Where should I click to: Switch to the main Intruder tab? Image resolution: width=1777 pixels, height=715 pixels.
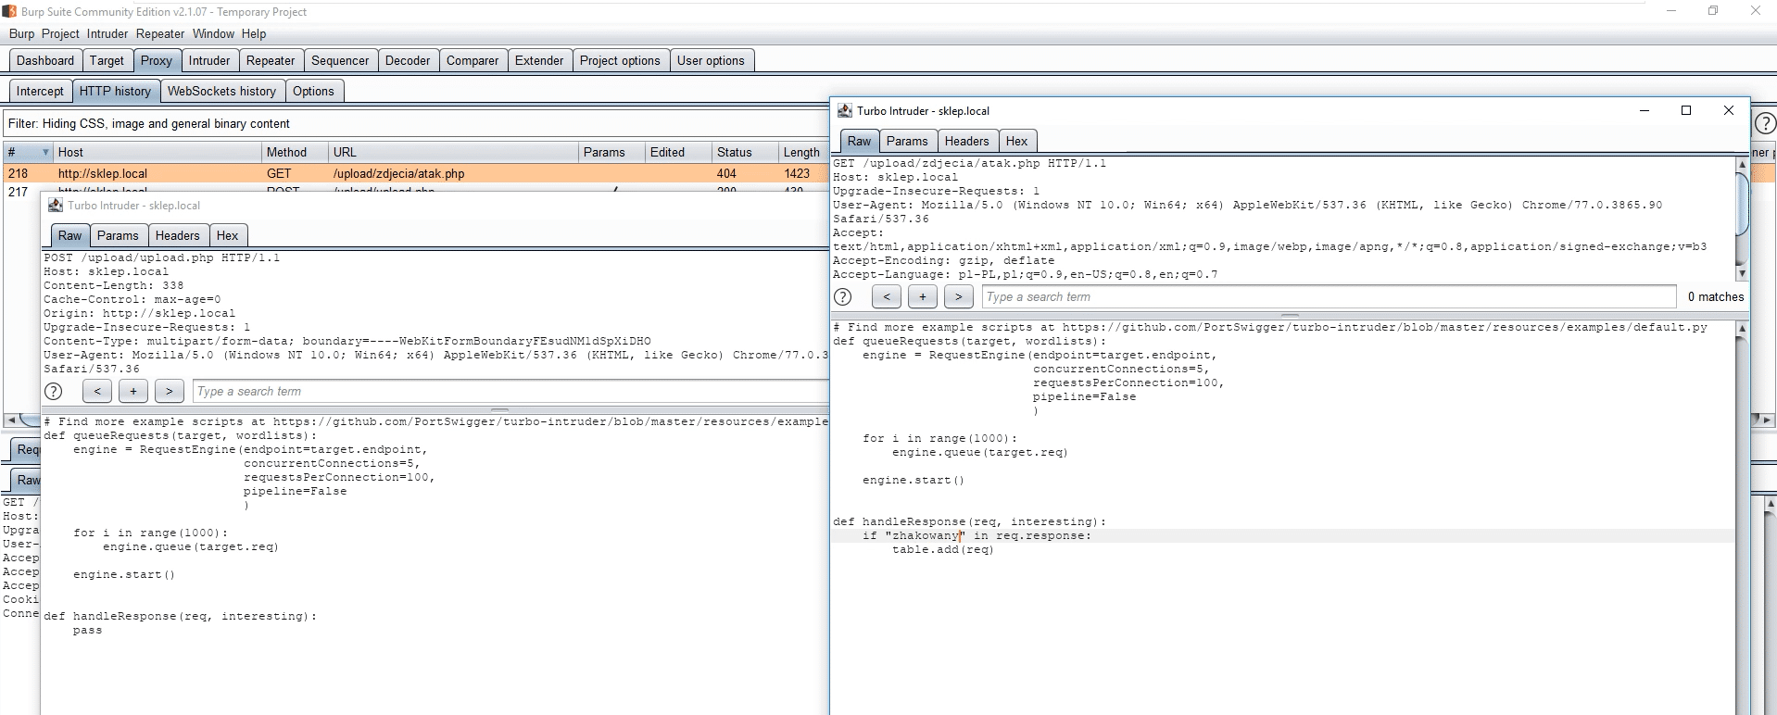[209, 60]
